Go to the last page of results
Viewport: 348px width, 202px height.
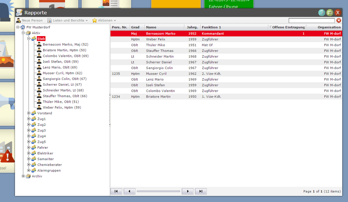(201, 191)
